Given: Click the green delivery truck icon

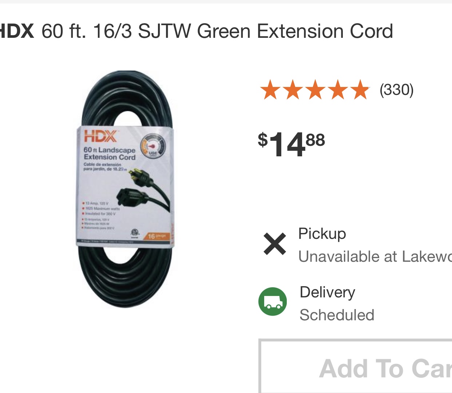Looking at the screenshot, I should click(x=273, y=301).
